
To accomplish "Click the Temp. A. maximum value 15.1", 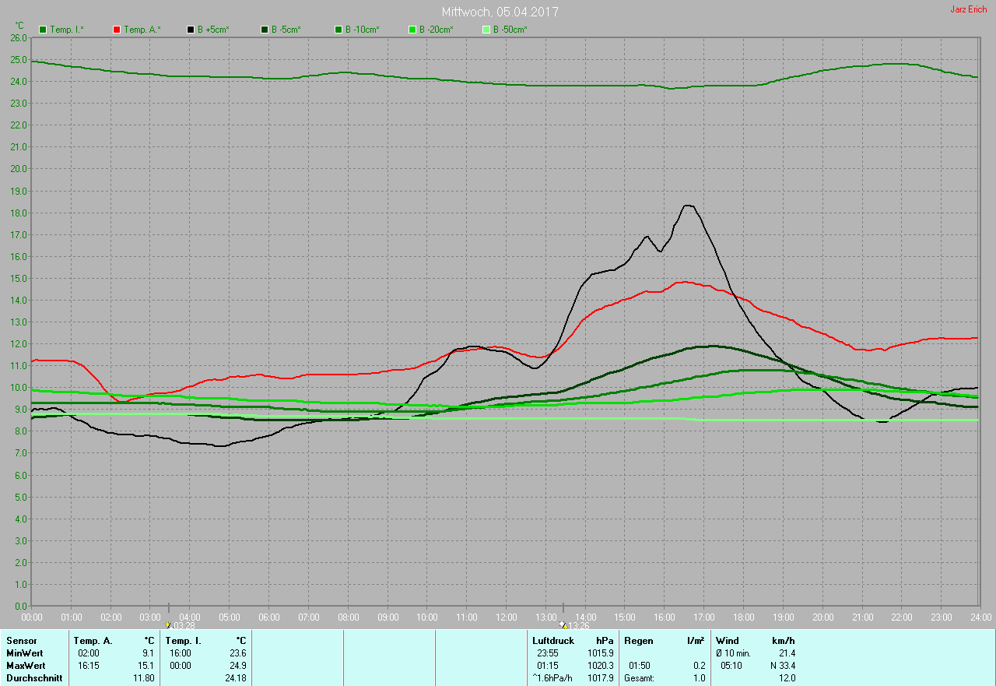I will tap(146, 666).
